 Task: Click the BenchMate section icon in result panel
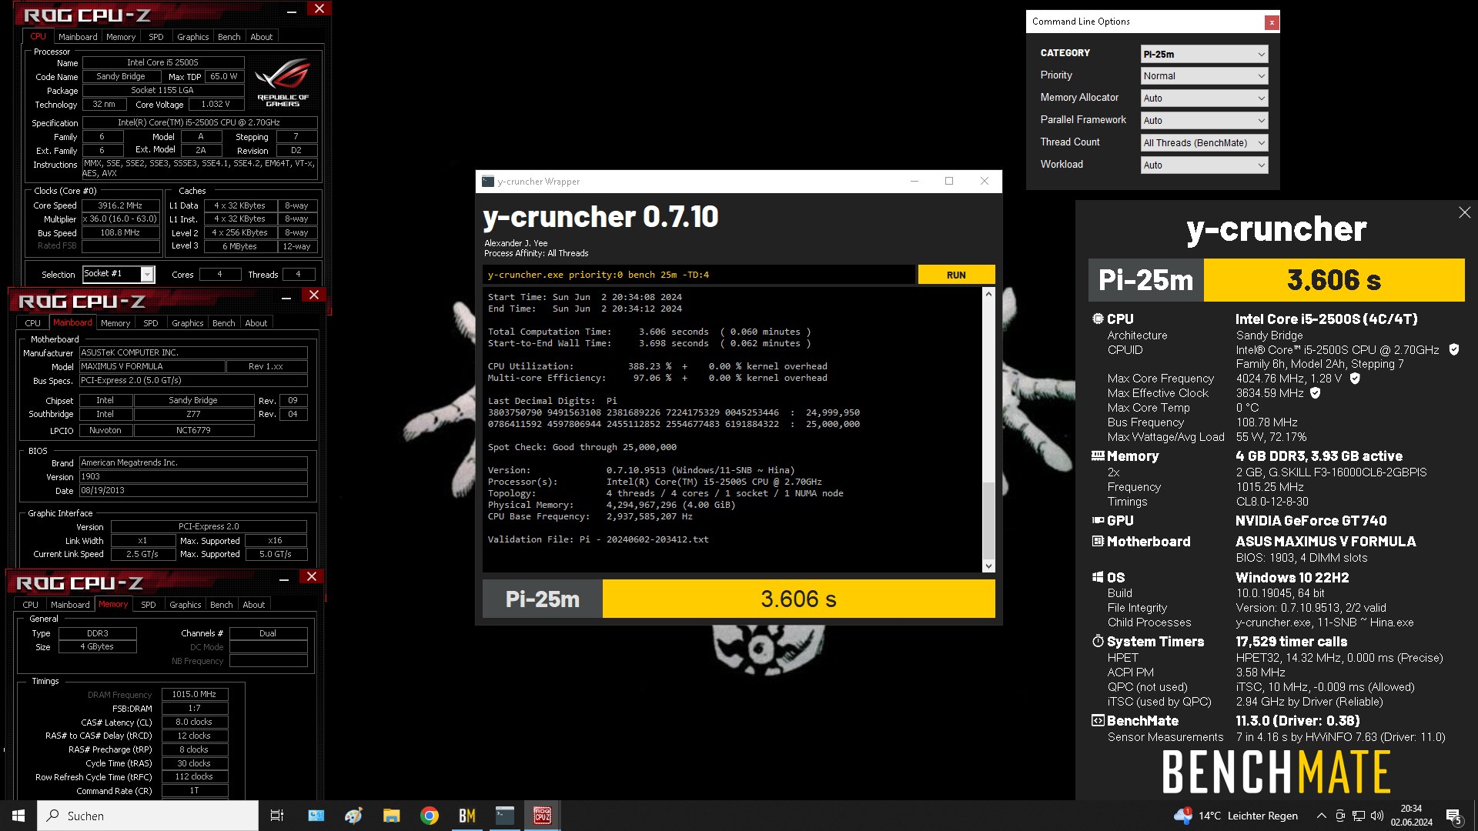click(x=1098, y=720)
